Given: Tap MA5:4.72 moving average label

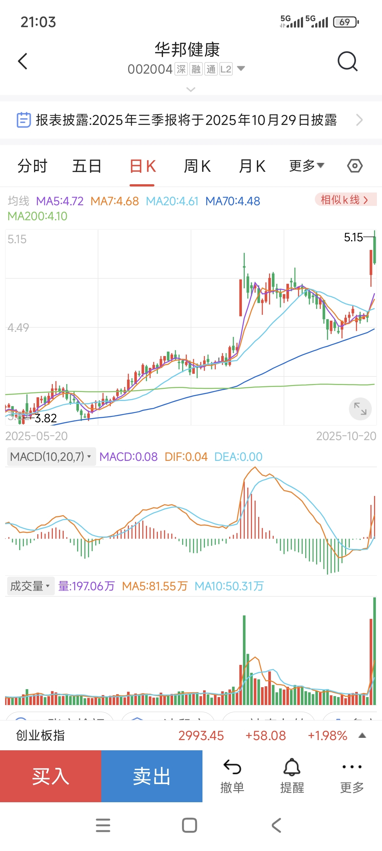Looking at the screenshot, I should pos(60,201).
